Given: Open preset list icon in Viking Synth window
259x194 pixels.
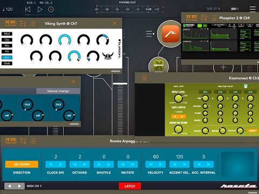Looking at the screenshot, I should 33,23.
